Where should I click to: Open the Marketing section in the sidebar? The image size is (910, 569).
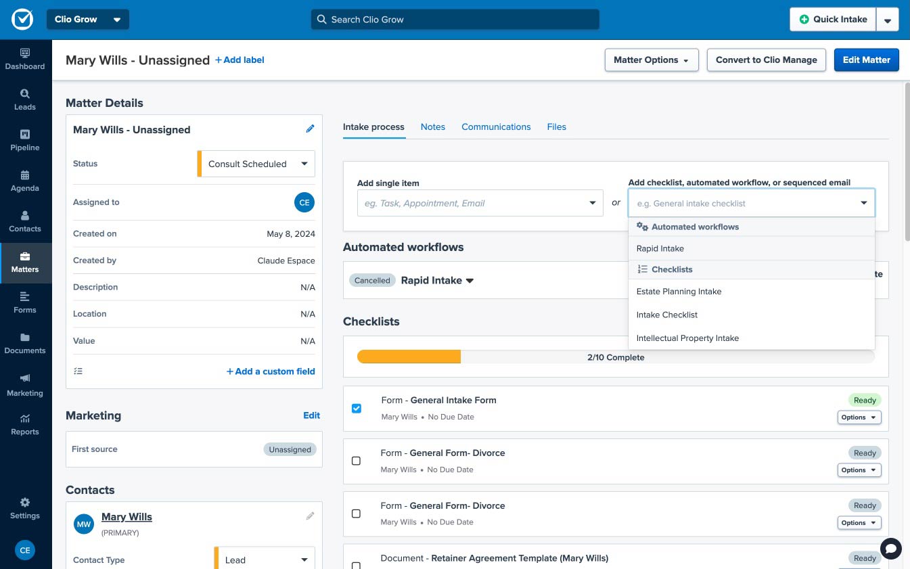coord(25,384)
